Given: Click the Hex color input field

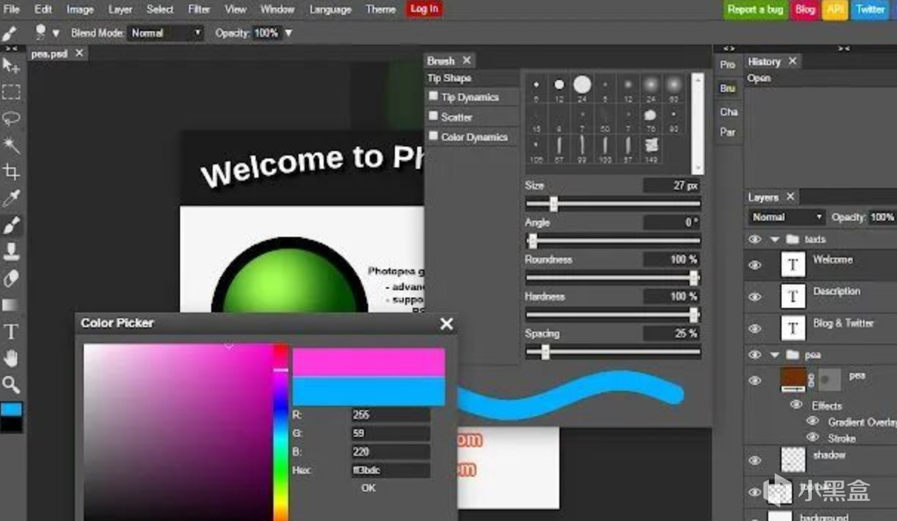Looking at the screenshot, I should pos(390,470).
